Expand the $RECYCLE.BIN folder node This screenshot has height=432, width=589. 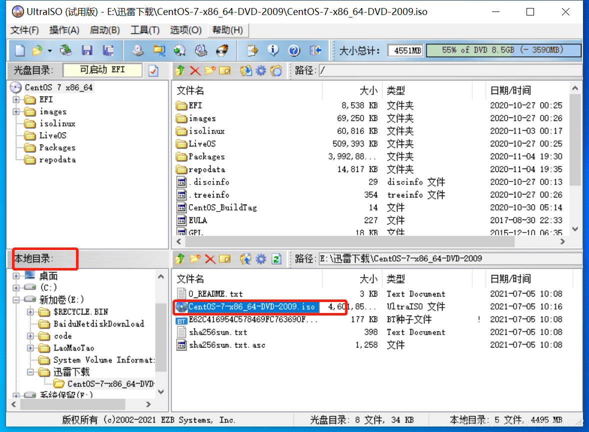[30, 312]
